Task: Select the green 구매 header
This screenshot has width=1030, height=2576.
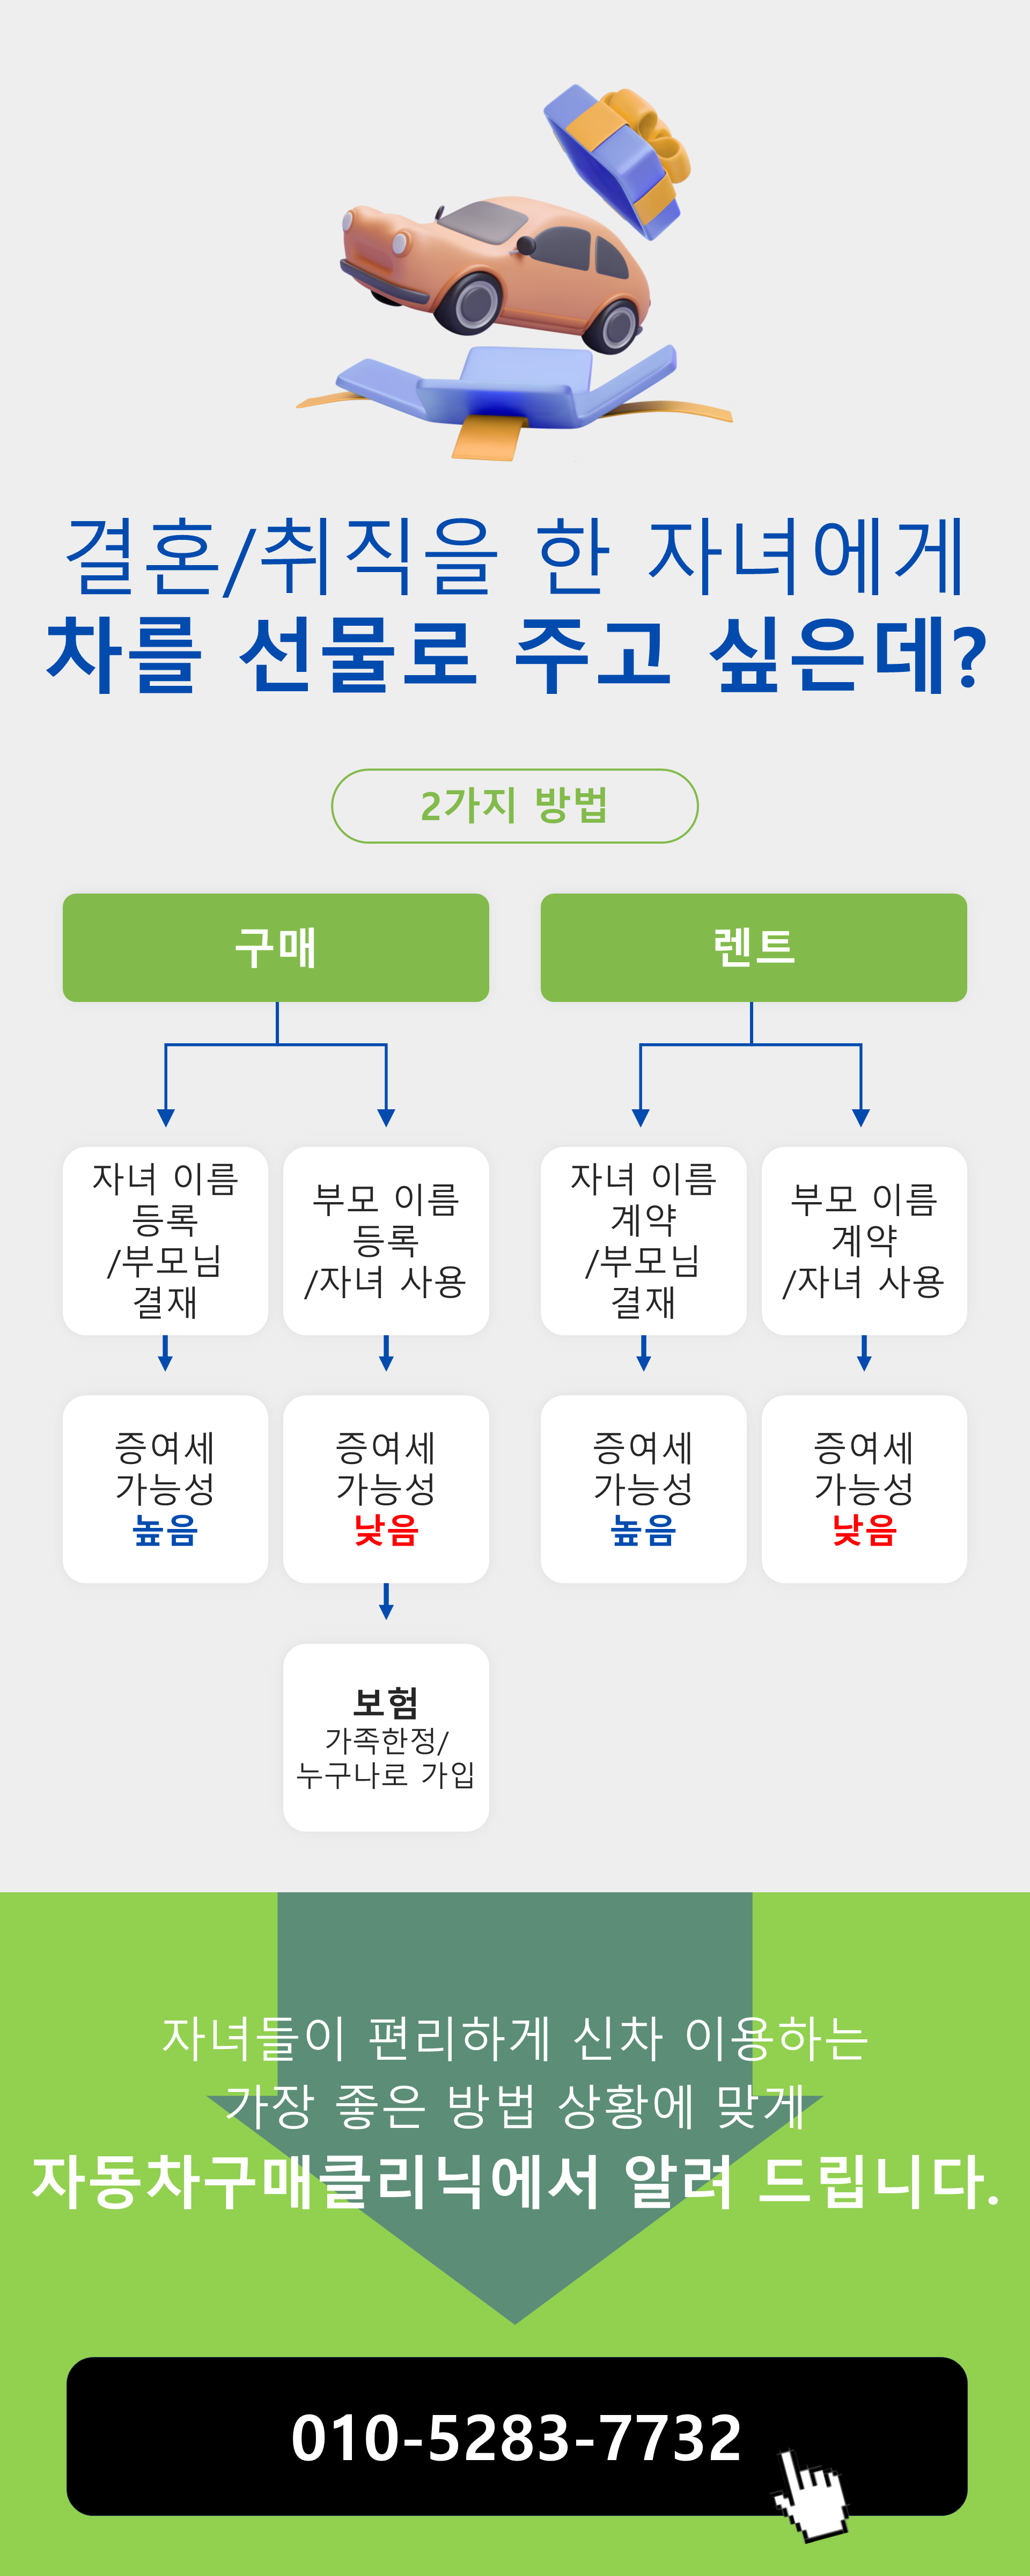Action: [275, 947]
